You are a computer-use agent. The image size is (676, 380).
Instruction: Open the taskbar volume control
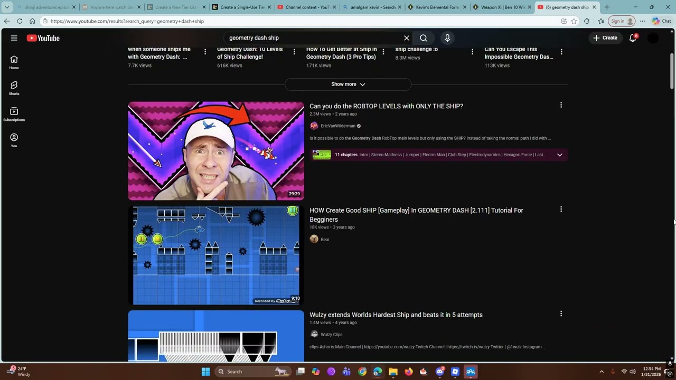tap(633, 372)
